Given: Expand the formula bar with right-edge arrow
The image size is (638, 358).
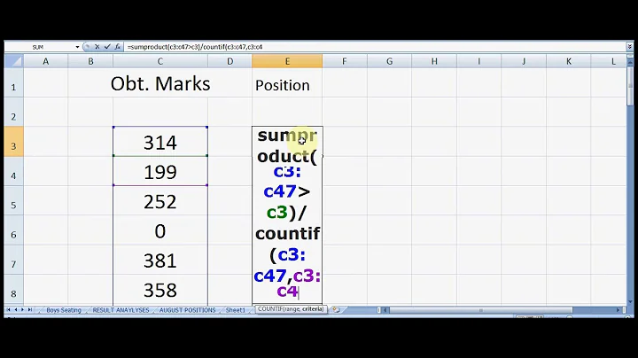Looking at the screenshot, I should (x=630, y=47).
